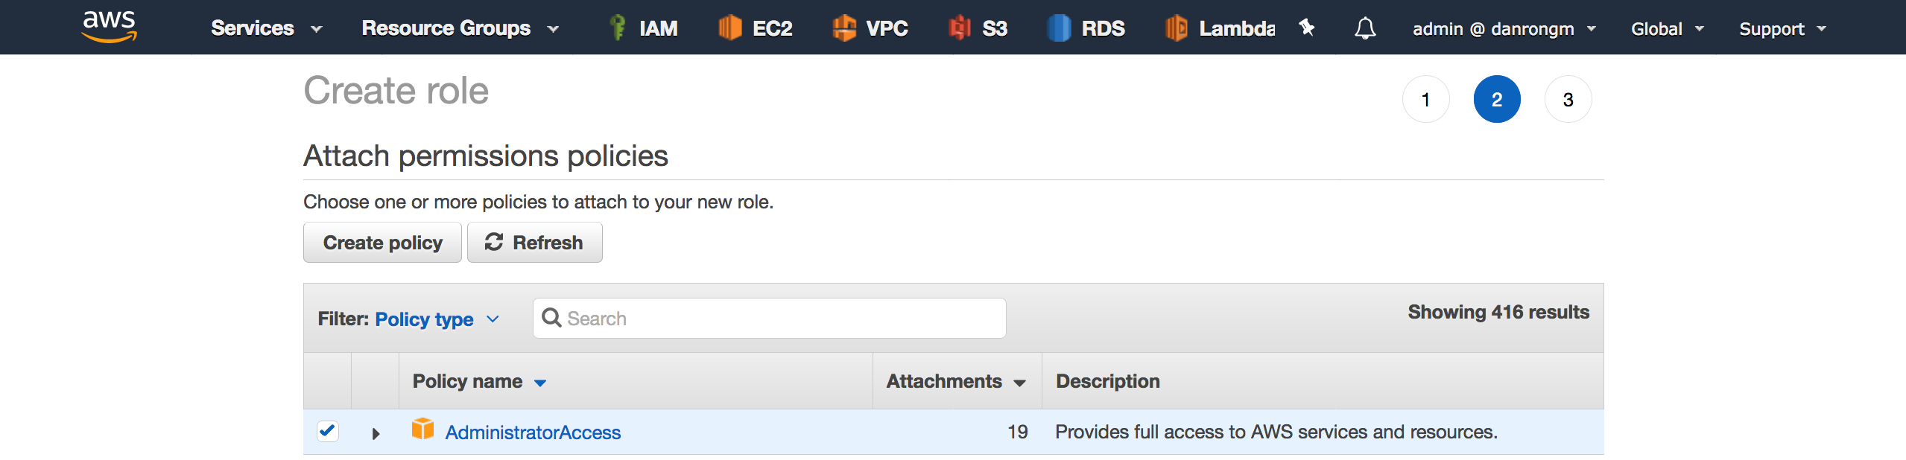
Task: Open the notifications bell
Action: click(x=1365, y=28)
